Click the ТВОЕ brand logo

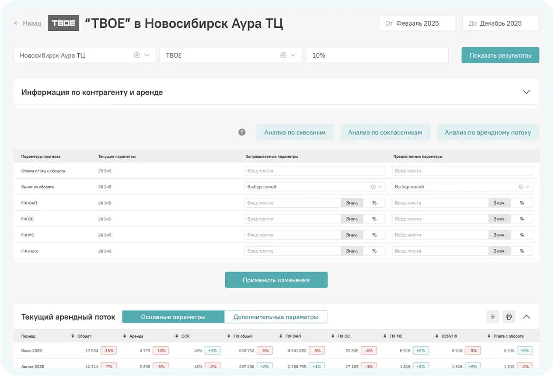pos(63,23)
